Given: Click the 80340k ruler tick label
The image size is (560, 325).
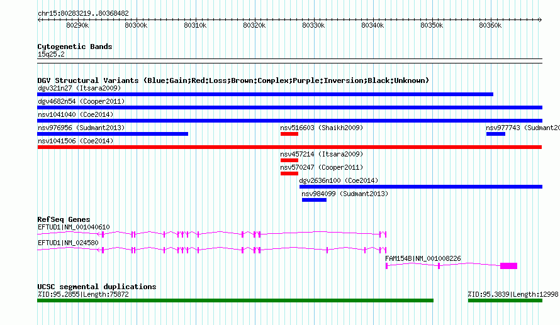Looking at the screenshot, I should point(372,25).
